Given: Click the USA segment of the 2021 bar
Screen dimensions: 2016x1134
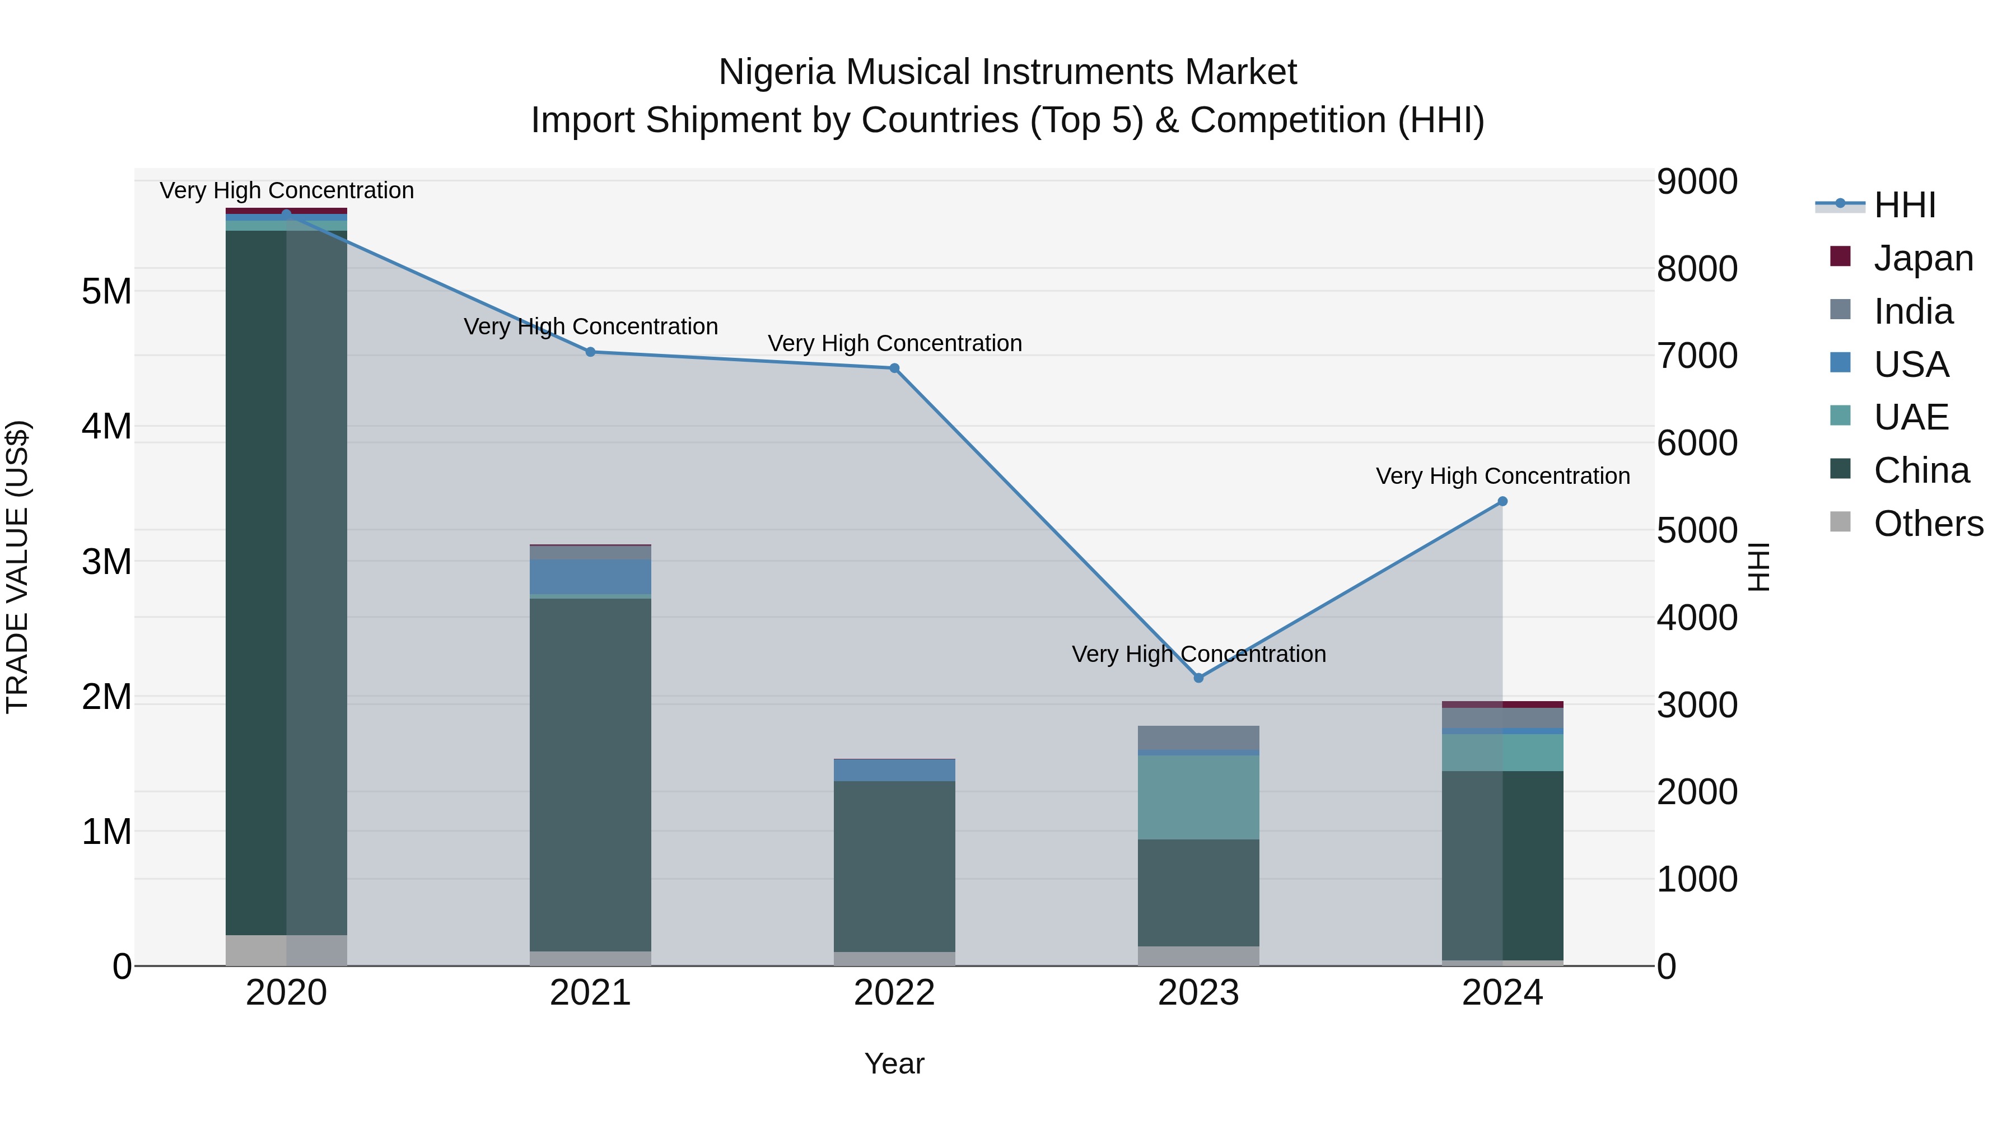Looking at the screenshot, I should pos(591,577).
